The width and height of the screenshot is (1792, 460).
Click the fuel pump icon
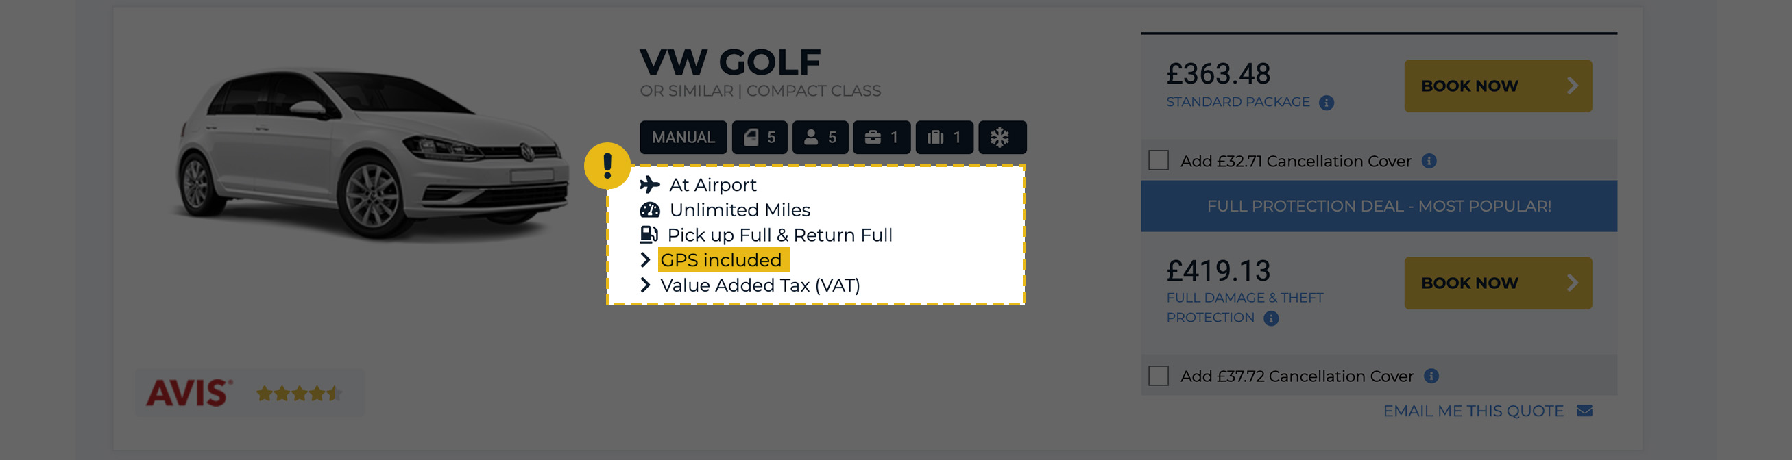click(649, 235)
